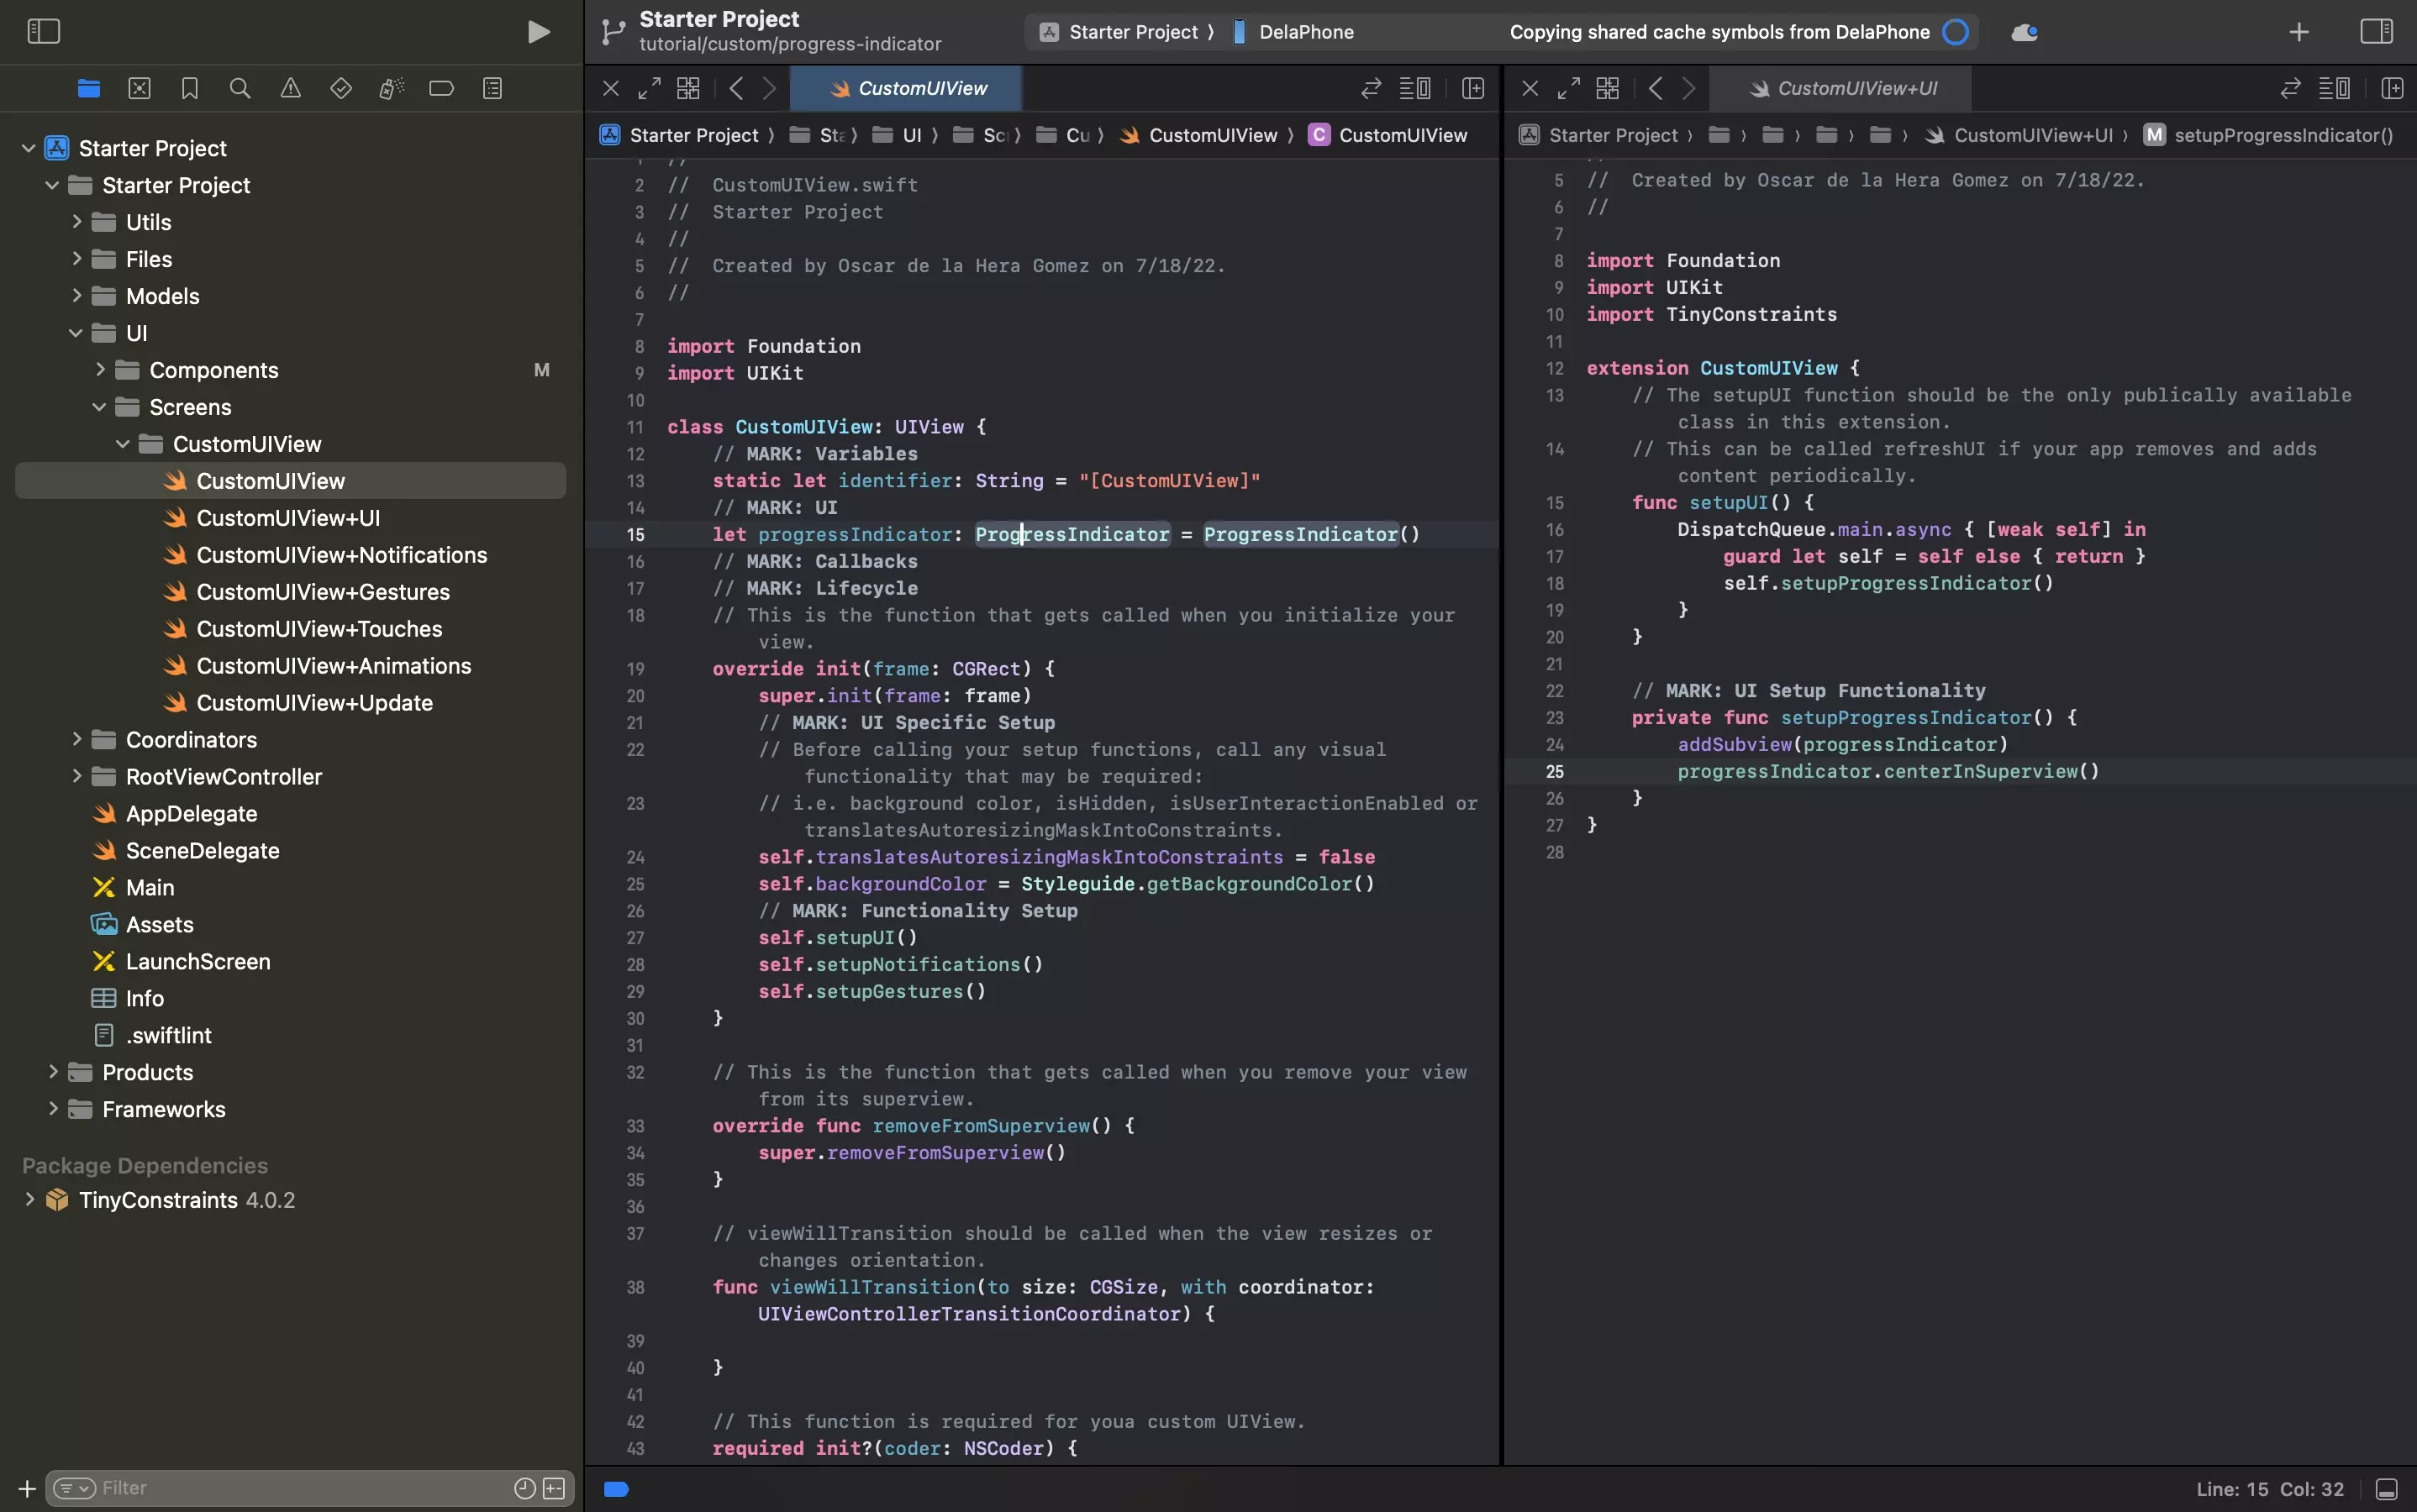Open the Bookmark navigator
Image resolution: width=2417 pixels, height=1512 pixels.
click(189, 88)
